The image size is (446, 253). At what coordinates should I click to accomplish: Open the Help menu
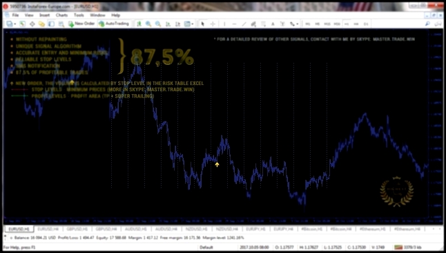tap(115, 15)
